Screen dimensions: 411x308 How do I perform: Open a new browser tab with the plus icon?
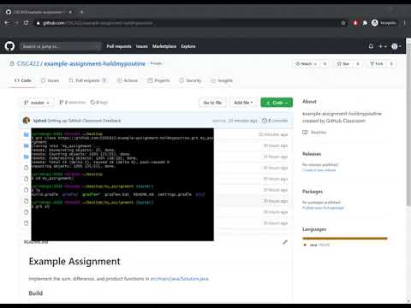(x=81, y=12)
